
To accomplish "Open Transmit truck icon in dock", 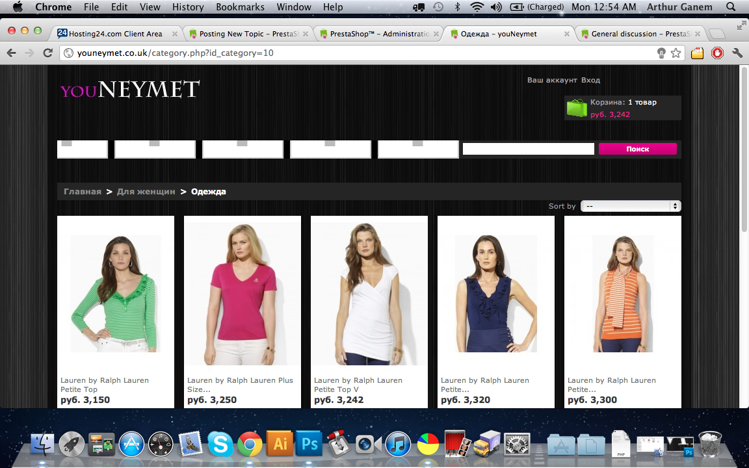I will click(x=487, y=444).
